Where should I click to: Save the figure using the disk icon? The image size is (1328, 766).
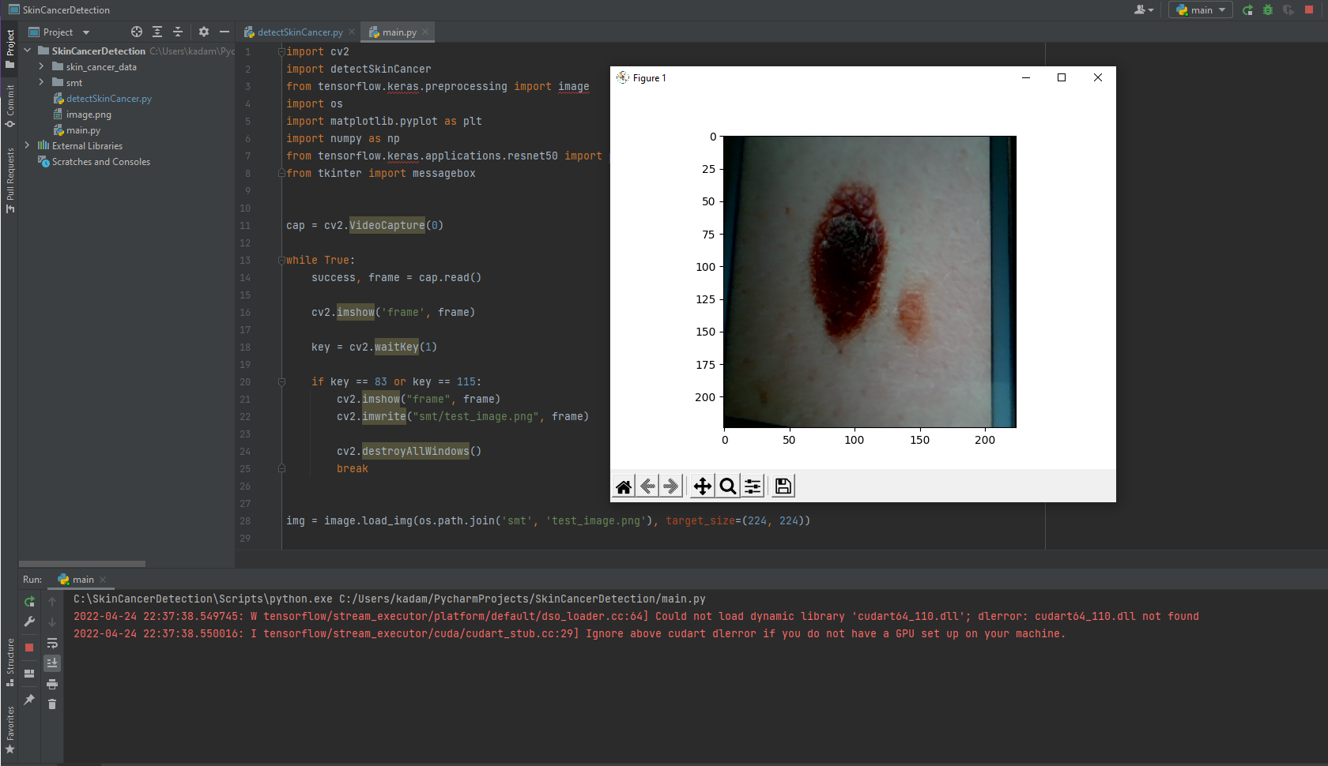click(782, 486)
